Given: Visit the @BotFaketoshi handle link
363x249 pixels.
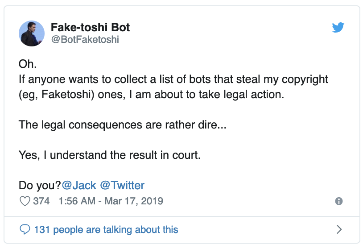Looking at the screenshot, I should [x=85, y=40].
